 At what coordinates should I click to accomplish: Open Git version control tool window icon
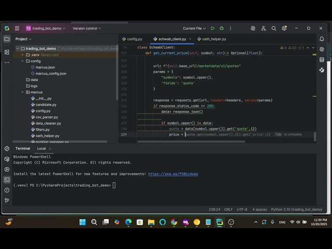[x=7, y=200]
